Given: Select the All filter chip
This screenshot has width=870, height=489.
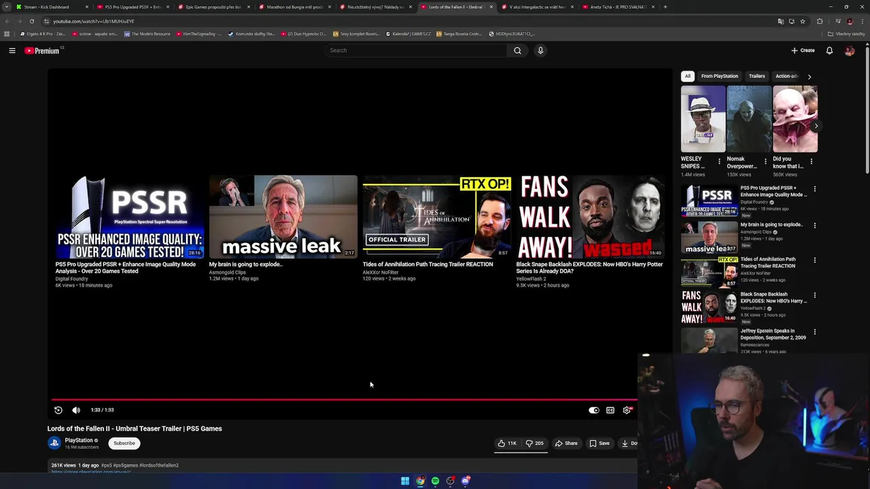Looking at the screenshot, I should 688,76.
